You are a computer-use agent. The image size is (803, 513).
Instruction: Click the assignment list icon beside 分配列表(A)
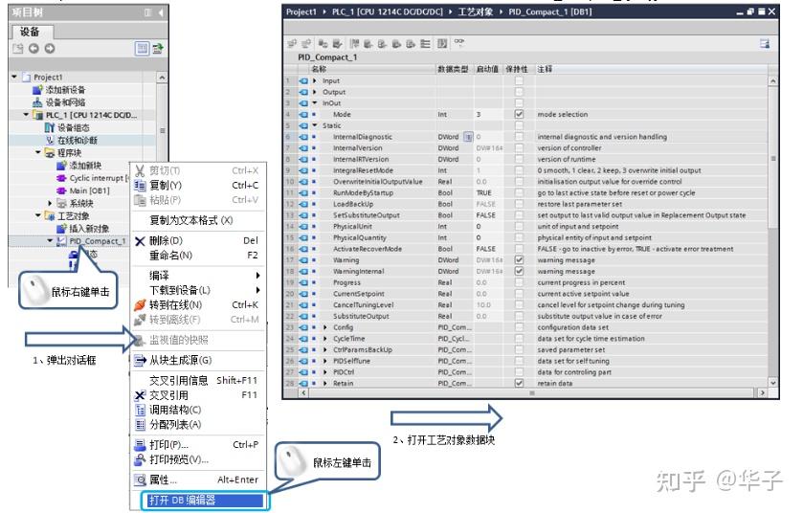coord(140,424)
